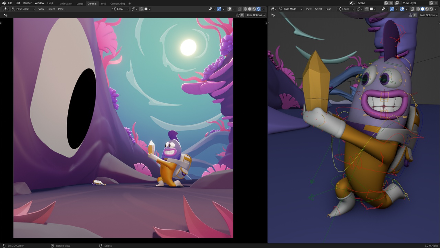
Task: Switch right viewport to solid shading
Action: pos(422,9)
